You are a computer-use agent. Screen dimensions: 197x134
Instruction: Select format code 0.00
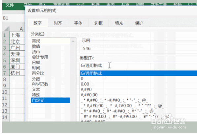tap(139, 84)
